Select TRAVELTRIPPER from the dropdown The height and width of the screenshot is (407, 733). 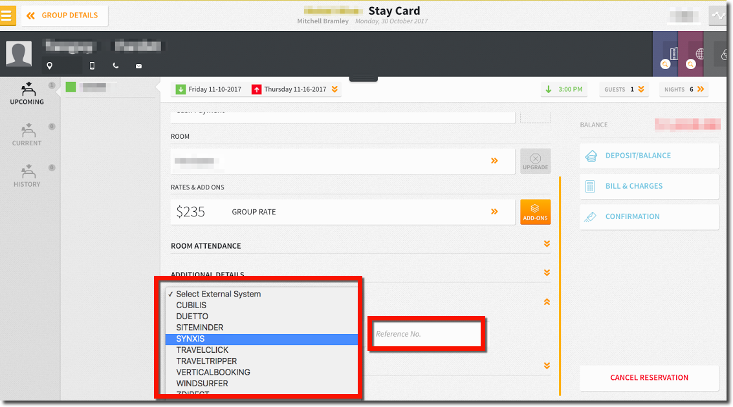pos(261,361)
